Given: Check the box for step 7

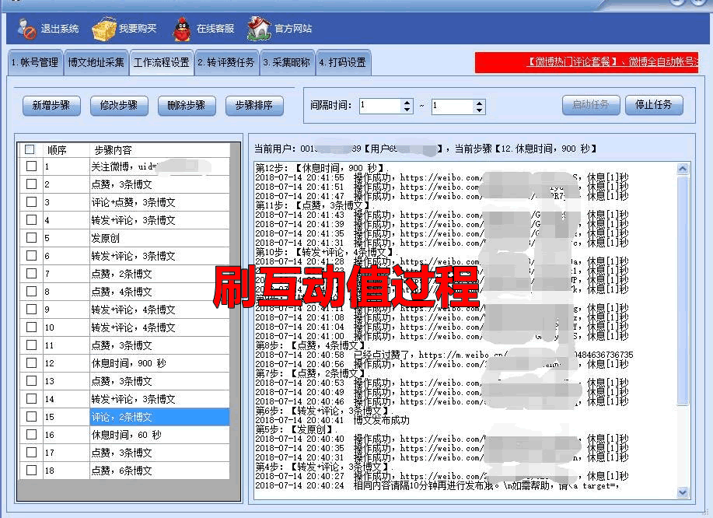Looking at the screenshot, I should coord(31,273).
